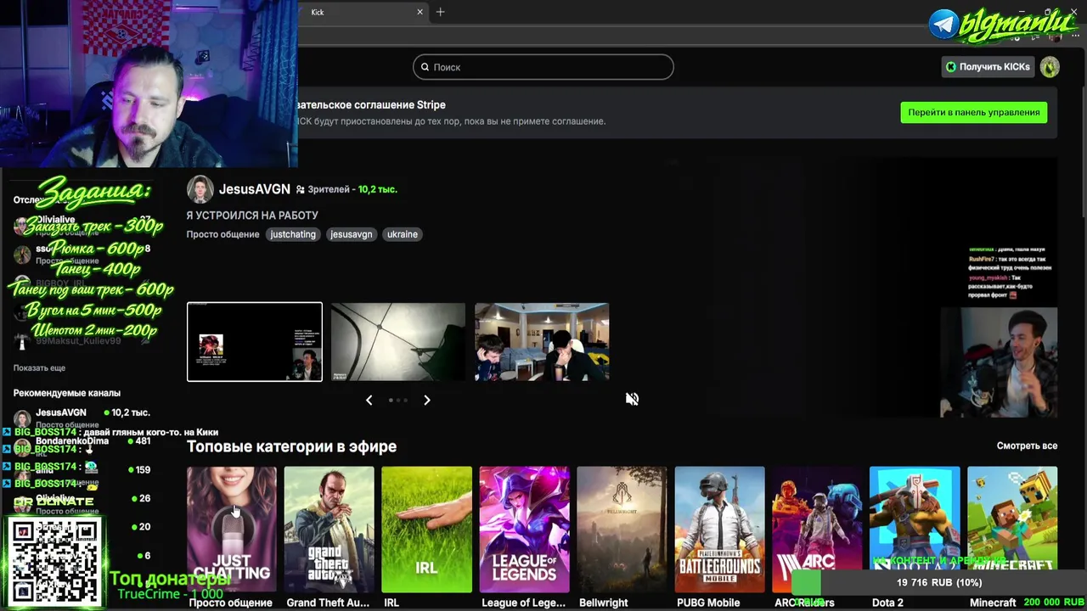Select second featured stream thumbnail
This screenshot has width=1087, height=611.
tap(398, 342)
